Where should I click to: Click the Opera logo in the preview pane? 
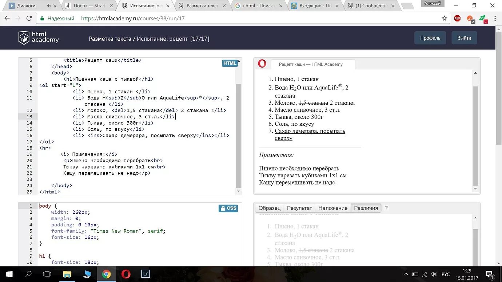[262, 64]
